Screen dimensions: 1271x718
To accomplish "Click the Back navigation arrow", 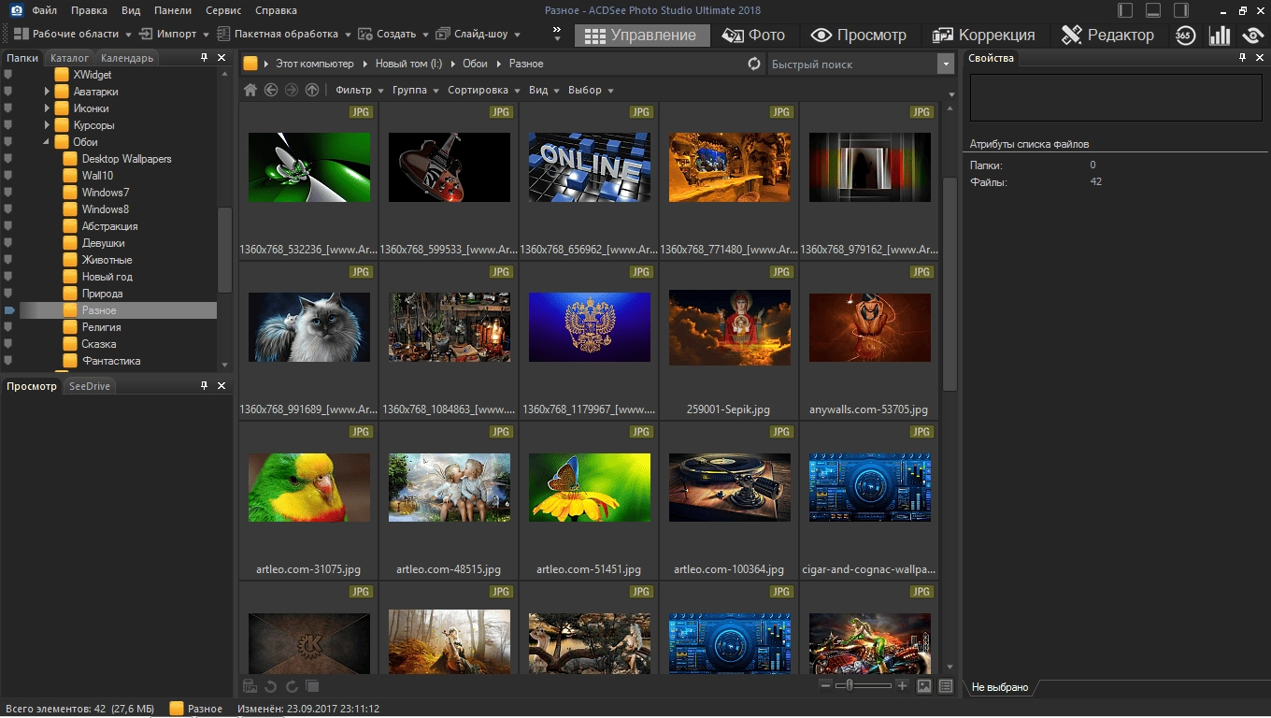I will click(x=271, y=90).
